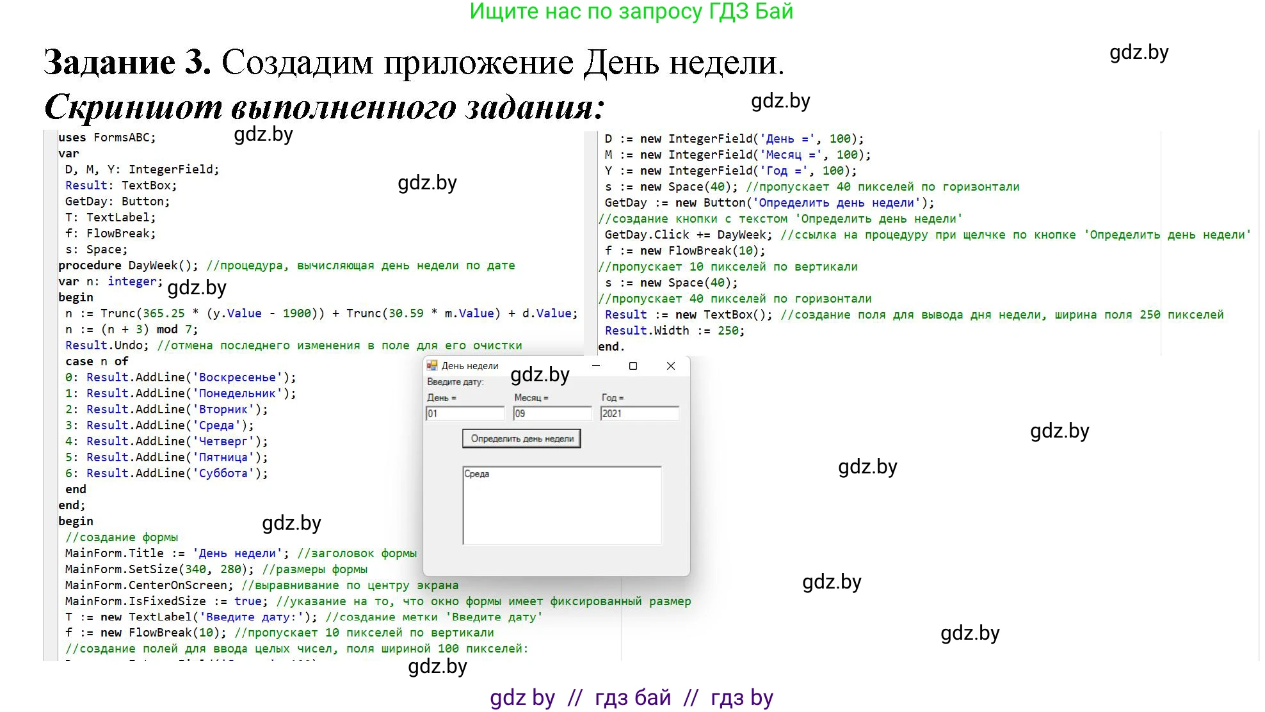Click the День недели window app icon
Image resolution: width=1265 pixels, height=712 pixels.
432,365
